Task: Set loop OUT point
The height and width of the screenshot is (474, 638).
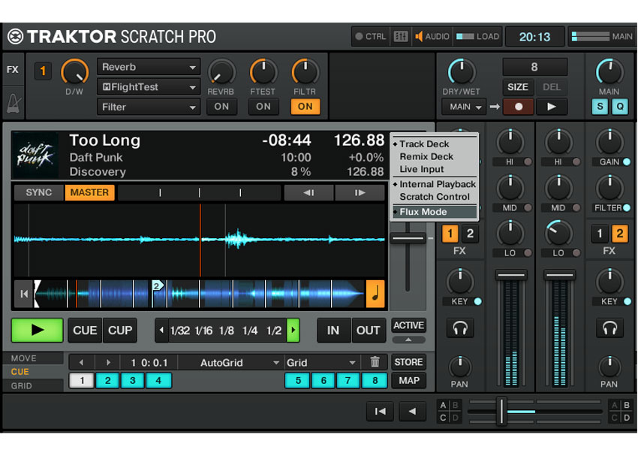Action: click(x=369, y=331)
